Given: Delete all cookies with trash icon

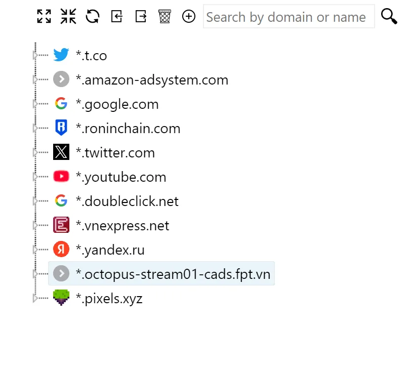Looking at the screenshot, I should (165, 16).
